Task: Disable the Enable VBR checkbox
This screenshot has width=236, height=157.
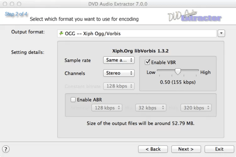Action: click(x=147, y=62)
